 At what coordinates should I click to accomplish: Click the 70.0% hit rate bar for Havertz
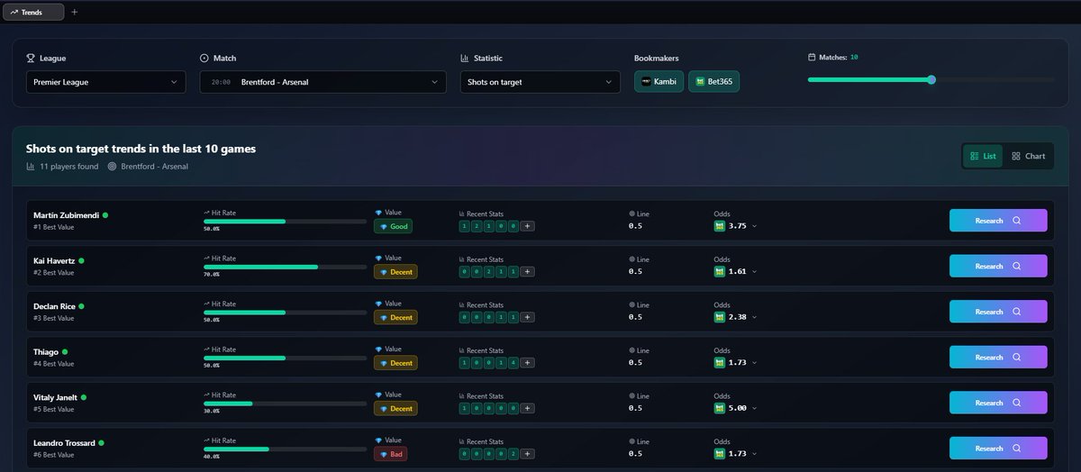286,267
